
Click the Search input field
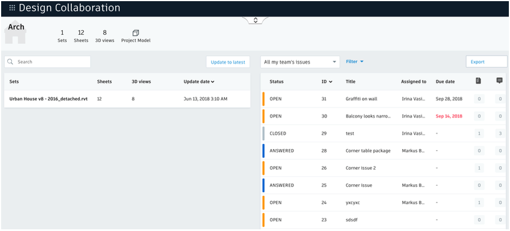tap(51, 61)
